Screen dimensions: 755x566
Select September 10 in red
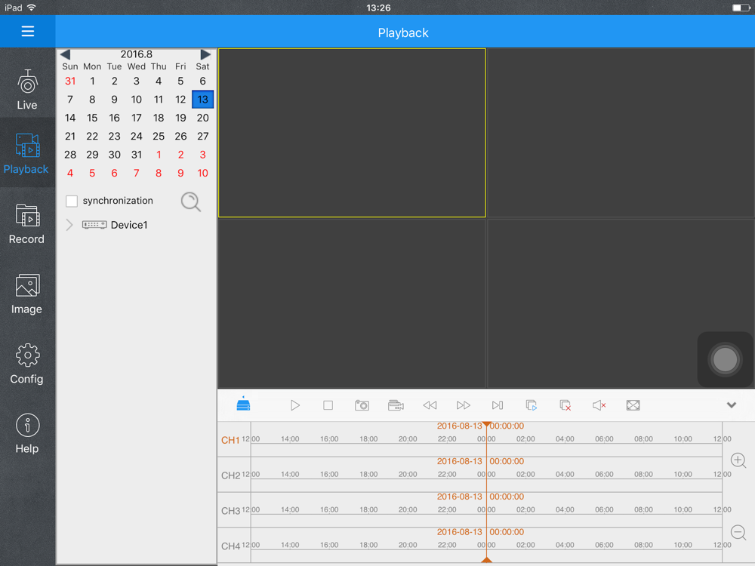tap(202, 174)
